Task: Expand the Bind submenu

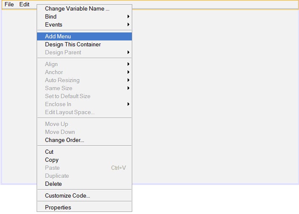Action: point(51,16)
